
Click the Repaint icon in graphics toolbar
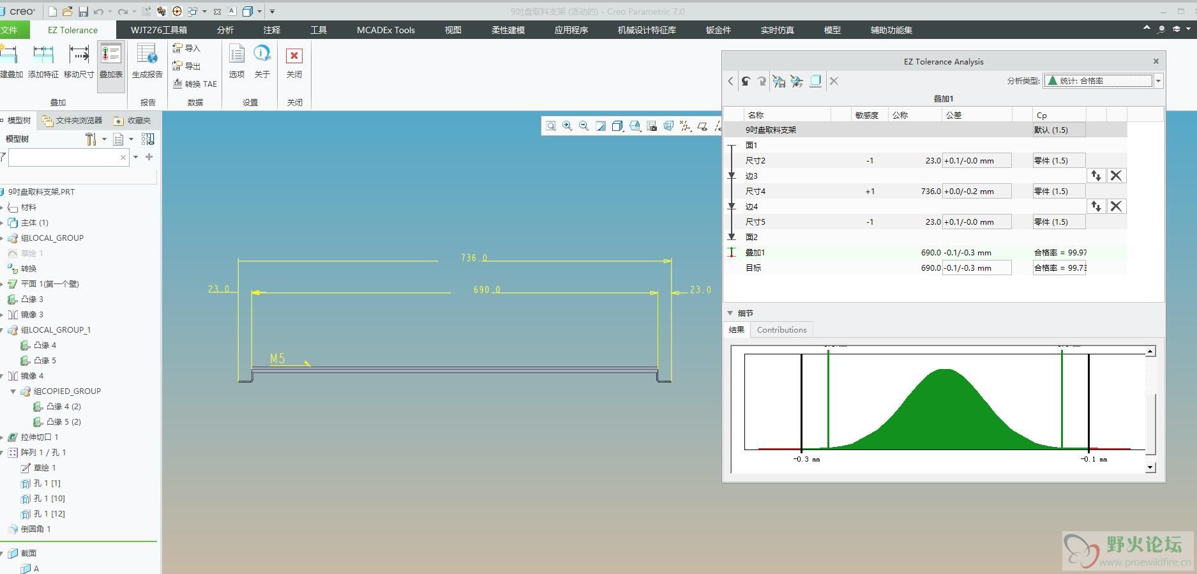[601, 126]
